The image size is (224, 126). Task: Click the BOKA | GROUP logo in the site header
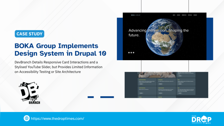click(136, 15)
